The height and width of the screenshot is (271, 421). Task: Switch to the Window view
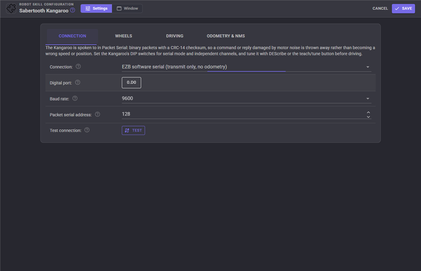pyautogui.click(x=127, y=9)
